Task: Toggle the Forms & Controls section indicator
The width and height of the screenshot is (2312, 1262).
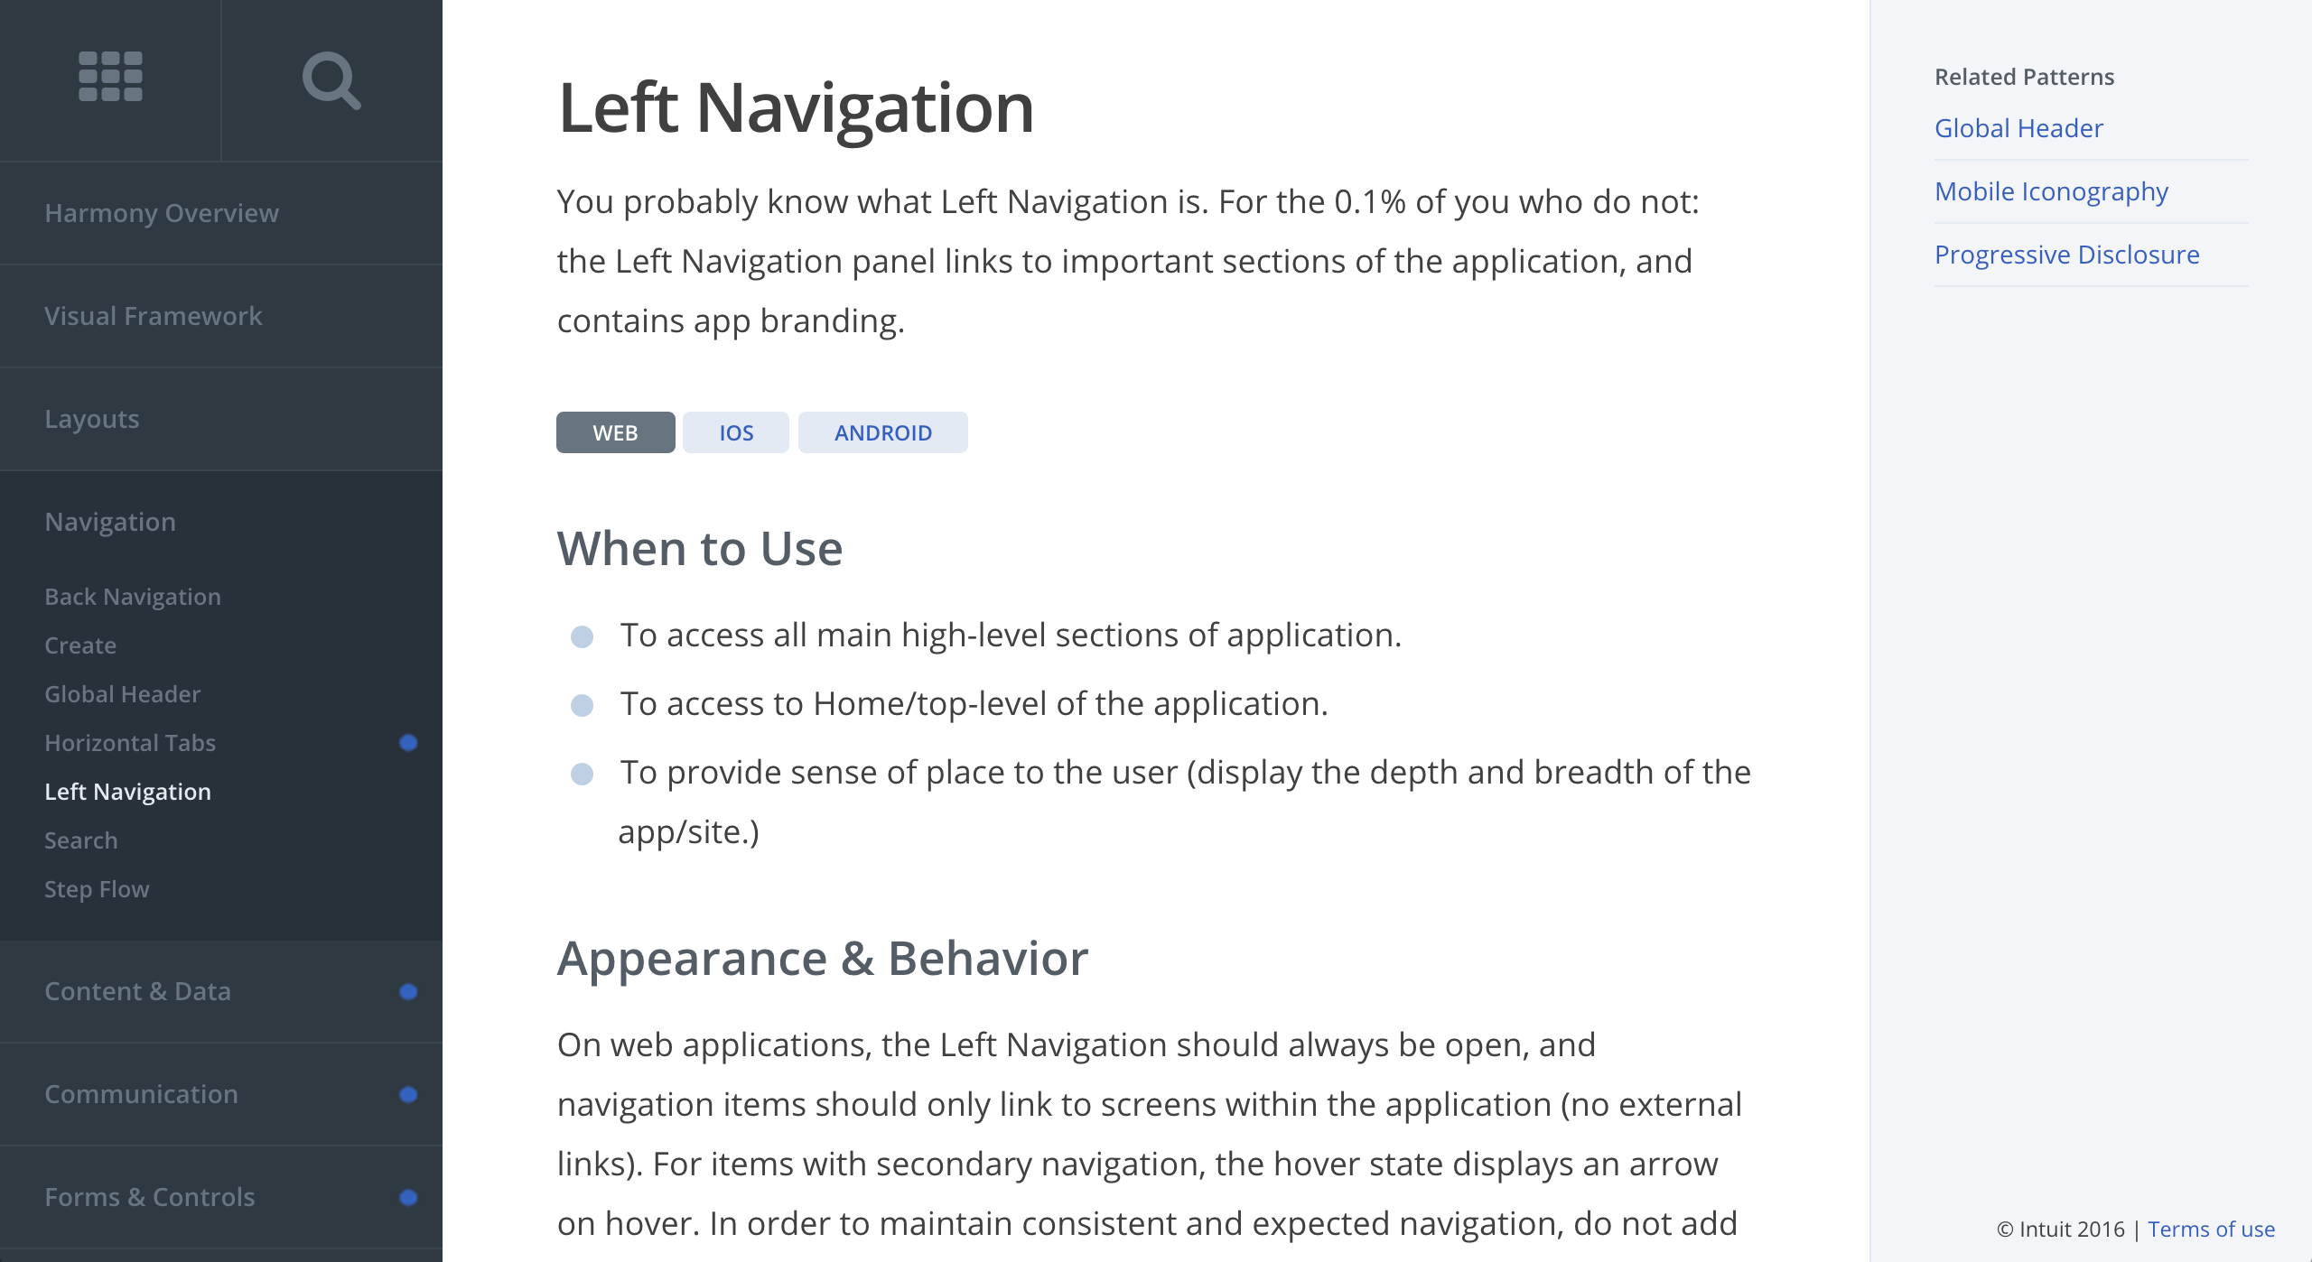Action: pyautogui.click(x=410, y=1197)
